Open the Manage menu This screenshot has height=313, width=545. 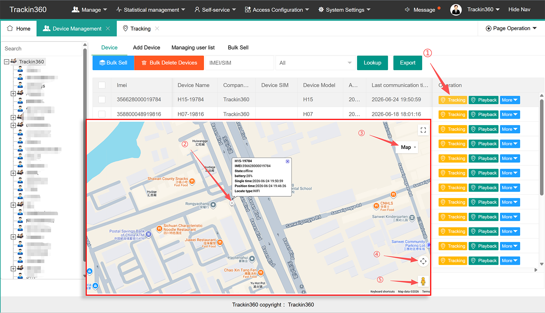[89, 10]
